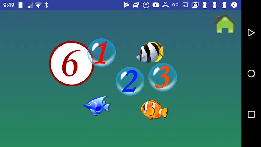This screenshot has width=261, height=147.
Task: Tap the black and white striped fish
Action: [150, 52]
